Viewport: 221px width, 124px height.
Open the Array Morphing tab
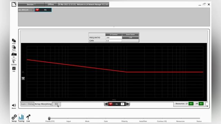click(x=43, y=104)
